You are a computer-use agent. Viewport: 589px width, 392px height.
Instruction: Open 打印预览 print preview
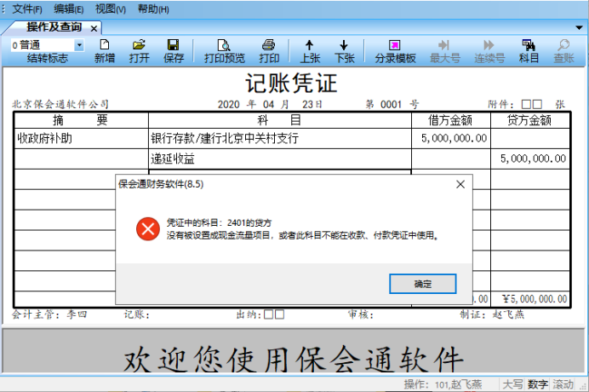pos(224,50)
